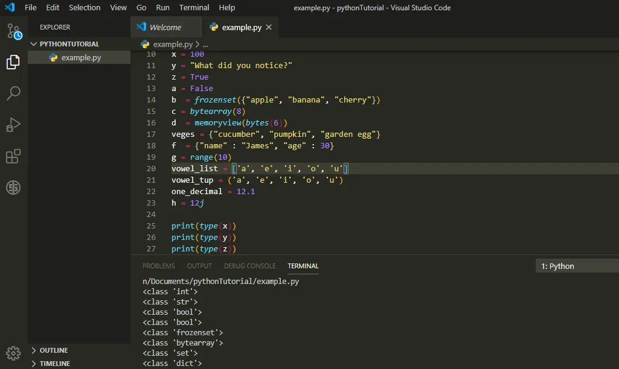Screen dimensions: 619x369
Task: Click line number 20 in the gutter
Action: (x=151, y=169)
